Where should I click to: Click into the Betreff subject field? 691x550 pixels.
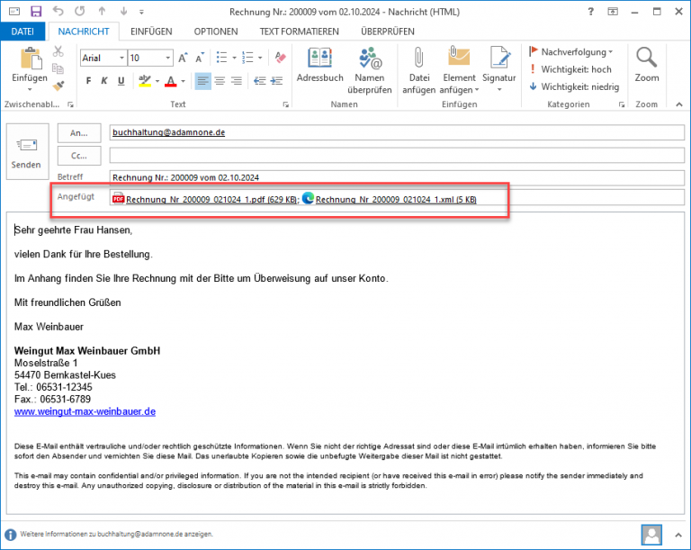click(396, 176)
